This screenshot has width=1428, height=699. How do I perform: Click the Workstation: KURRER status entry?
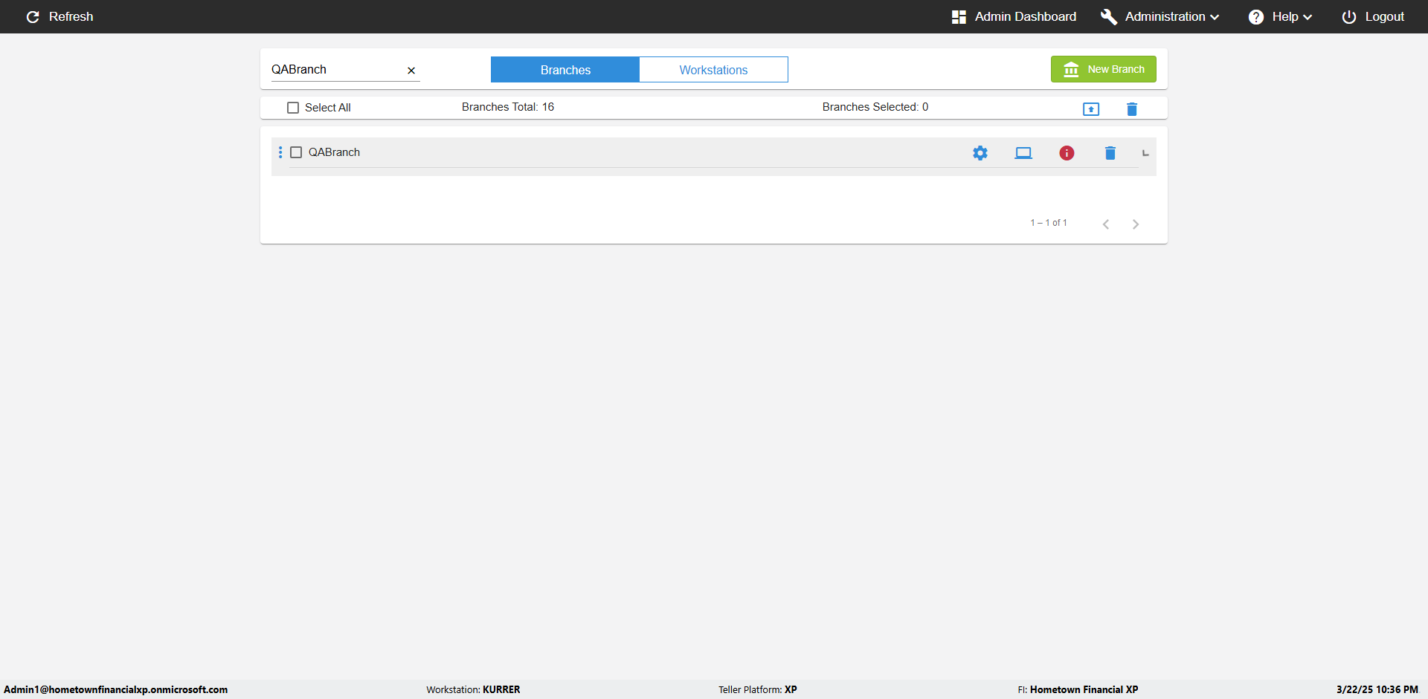473,689
